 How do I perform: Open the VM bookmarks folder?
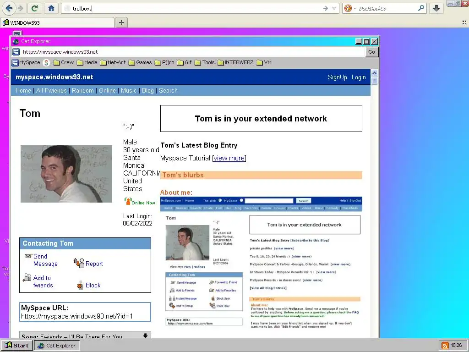point(264,62)
